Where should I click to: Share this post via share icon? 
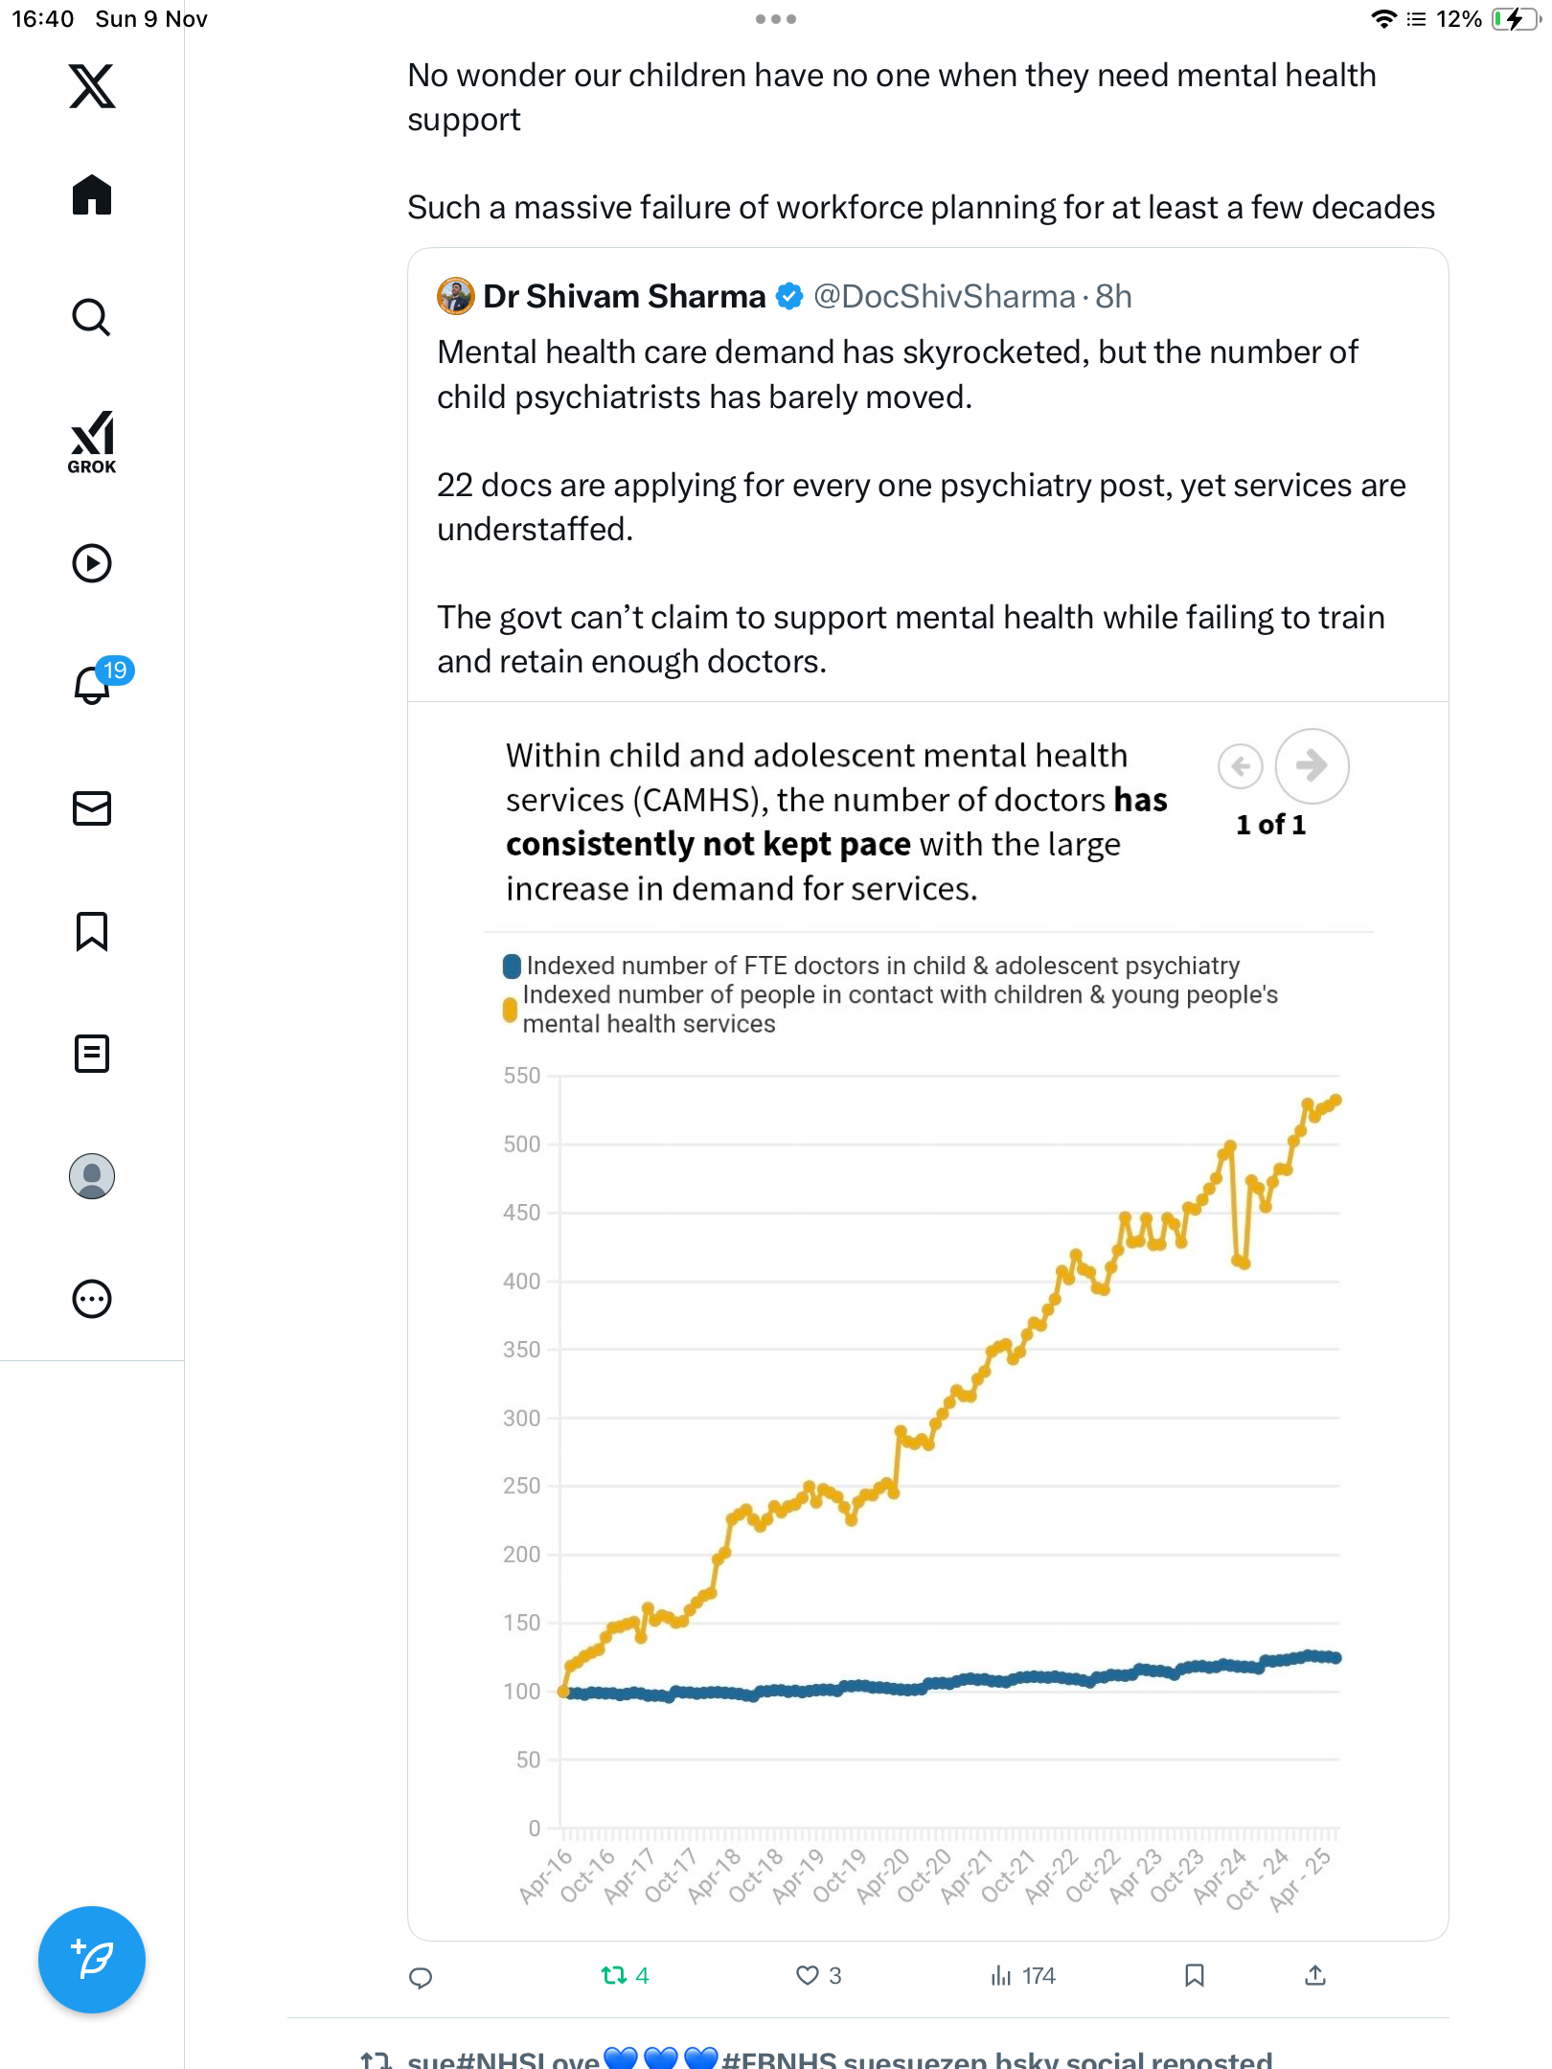1315,1975
